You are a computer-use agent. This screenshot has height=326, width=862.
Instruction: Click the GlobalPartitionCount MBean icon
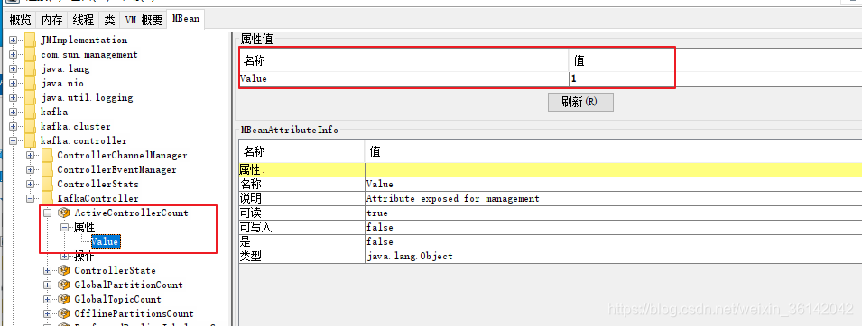64,285
